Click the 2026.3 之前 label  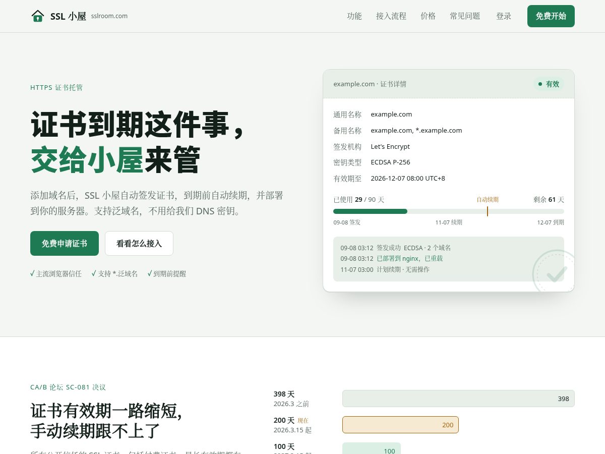point(291,404)
